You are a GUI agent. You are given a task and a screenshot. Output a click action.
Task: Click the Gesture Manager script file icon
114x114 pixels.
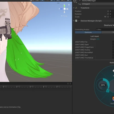tap(76, 21)
